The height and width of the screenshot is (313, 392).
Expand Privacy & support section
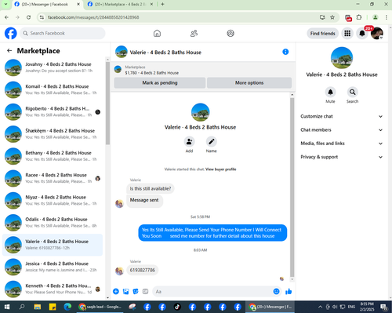pyautogui.click(x=342, y=157)
